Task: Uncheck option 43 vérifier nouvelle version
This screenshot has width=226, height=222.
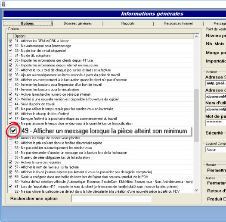Action: [10, 99]
